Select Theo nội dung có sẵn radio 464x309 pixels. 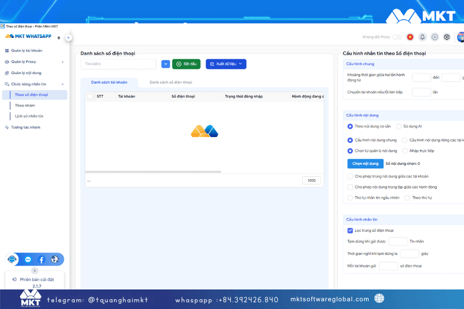point(350,126)
